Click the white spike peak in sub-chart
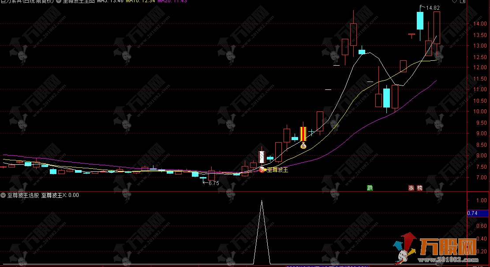Screen dimensions: 490x267 tap(262, 201)
